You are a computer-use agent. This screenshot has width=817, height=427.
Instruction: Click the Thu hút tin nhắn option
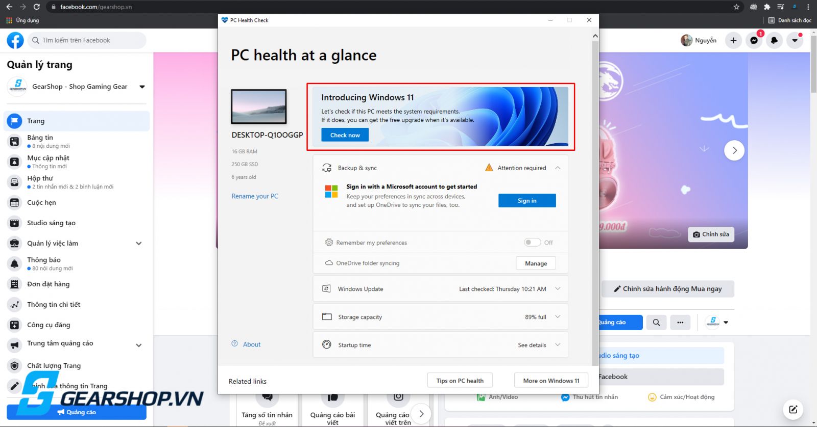[589, 397]
